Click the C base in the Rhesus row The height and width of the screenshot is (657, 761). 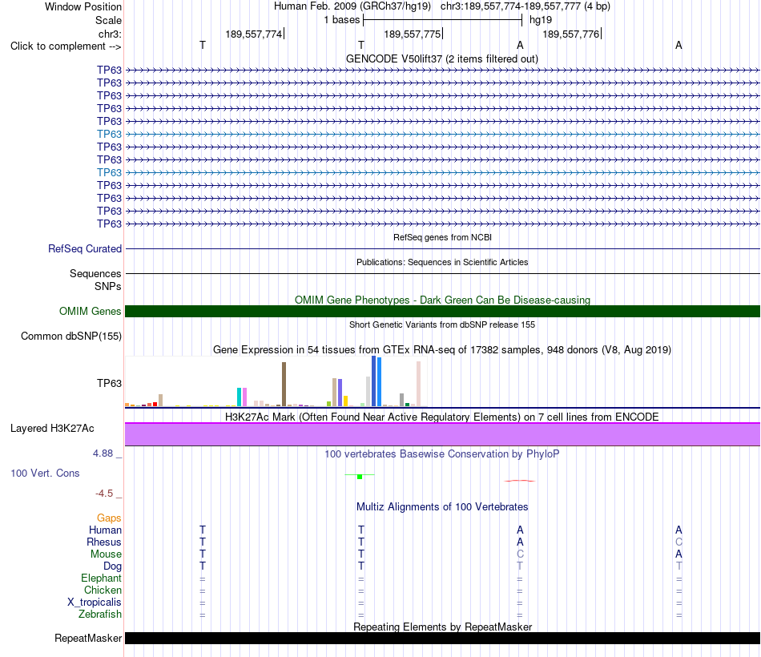pyautogui.click(x=678, y=542)
